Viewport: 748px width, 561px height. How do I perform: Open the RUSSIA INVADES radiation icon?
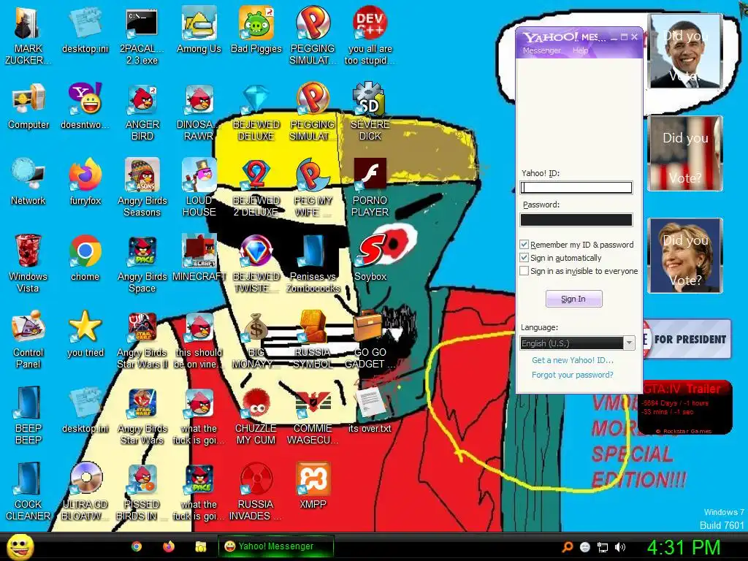pyautogui.click(x=256, y=491)
